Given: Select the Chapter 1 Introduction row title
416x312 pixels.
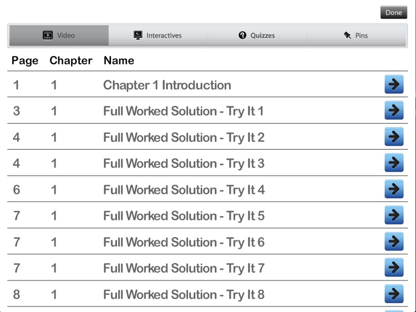Looking at the screenshot, I should (167, 85).
